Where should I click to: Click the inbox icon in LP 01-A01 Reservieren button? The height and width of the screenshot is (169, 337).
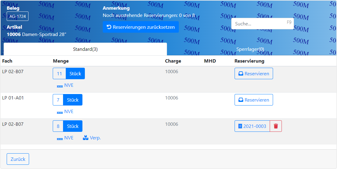click(x=241, y=100)
